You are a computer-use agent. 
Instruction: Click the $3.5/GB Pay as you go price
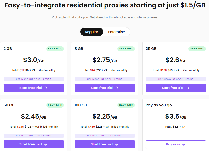(x=176, y=117)
